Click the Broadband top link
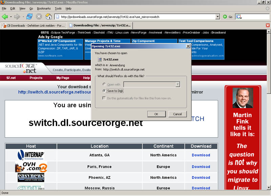Screen dimensions: 271x196 pos(218,32)
